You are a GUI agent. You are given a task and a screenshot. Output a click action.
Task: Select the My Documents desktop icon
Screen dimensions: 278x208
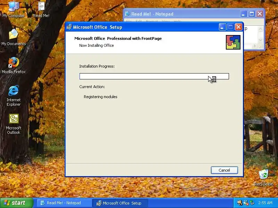(14, 37)
